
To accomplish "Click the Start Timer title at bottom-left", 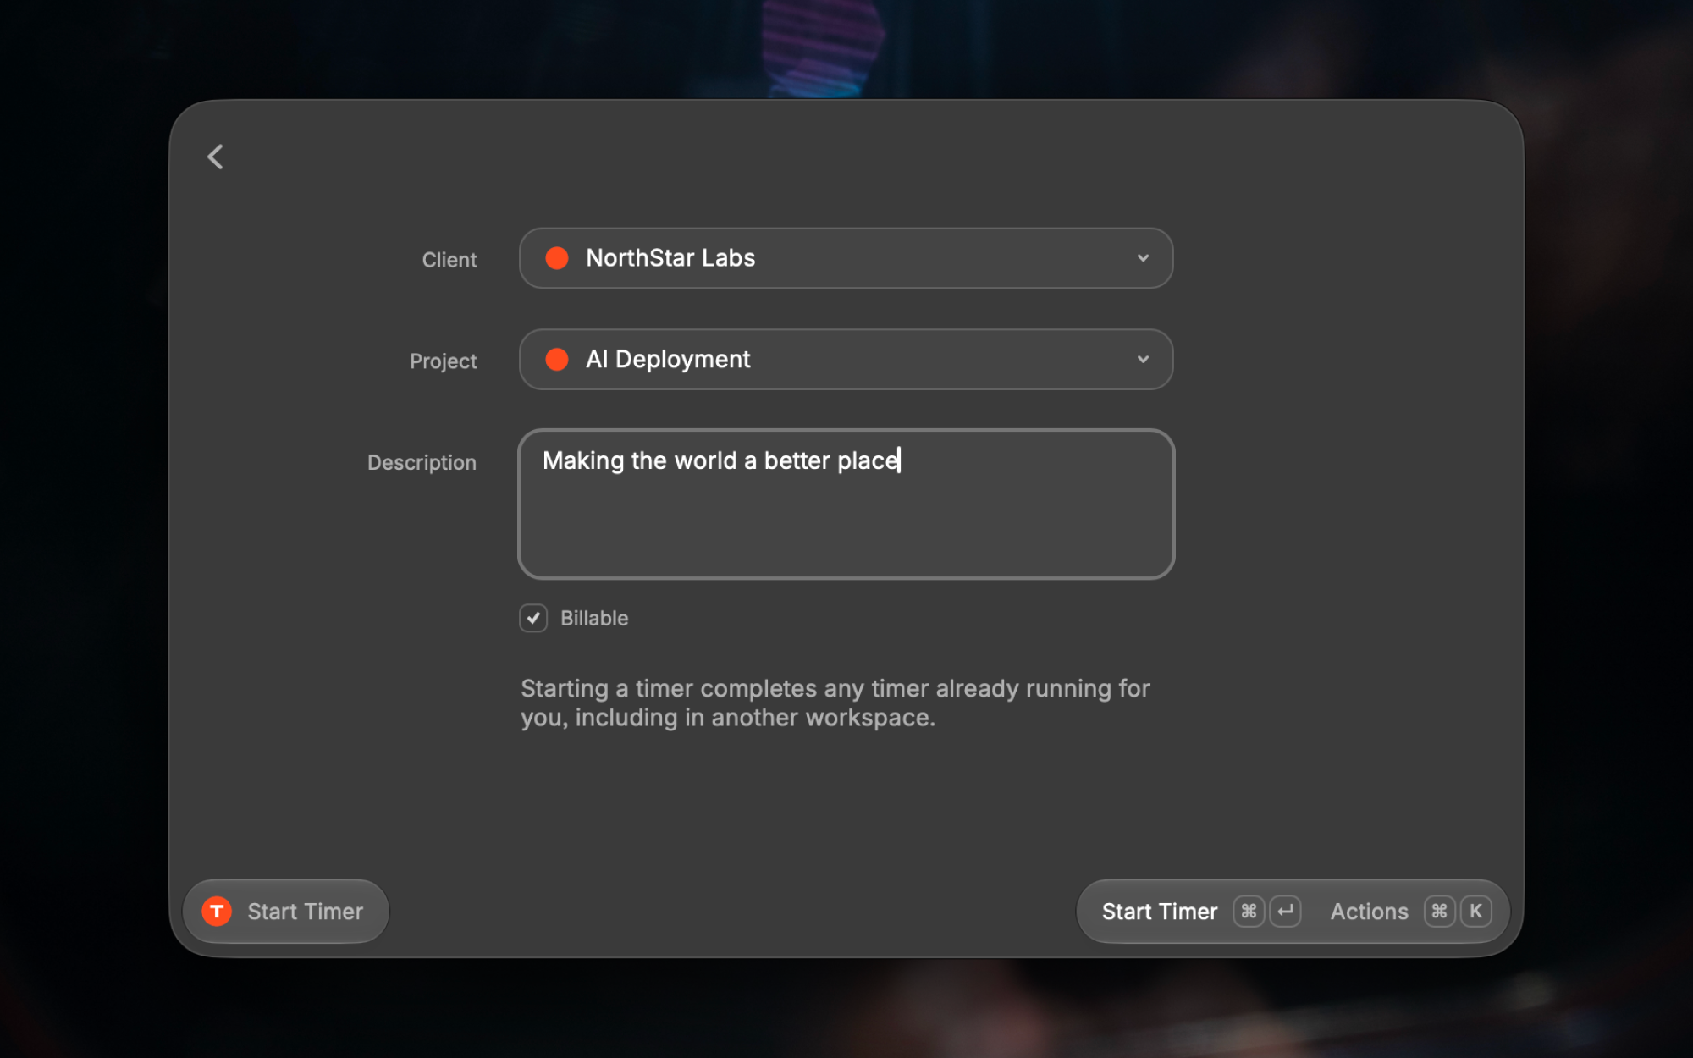I will (x=305, y=912).
